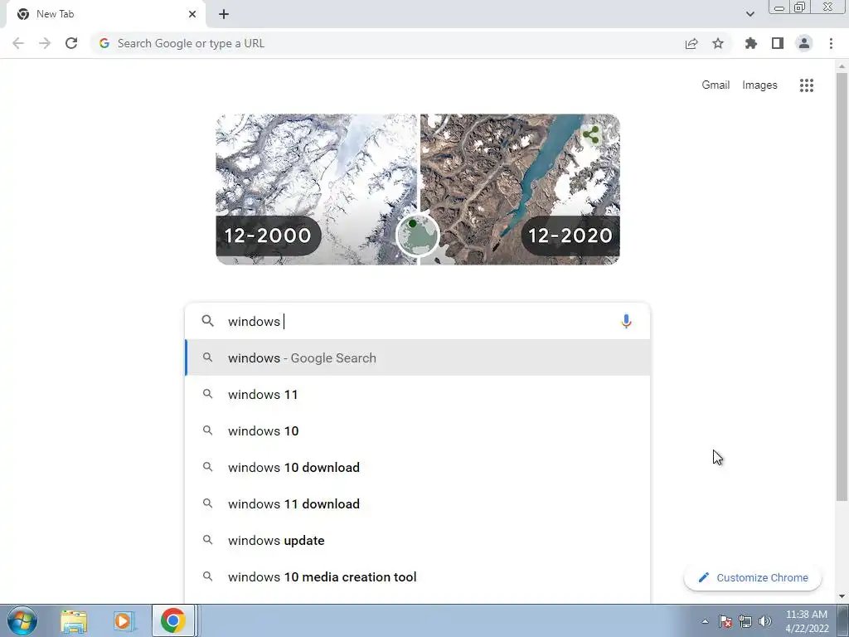
Task: Toggle the side panel icon
Action: pos(778,43)
